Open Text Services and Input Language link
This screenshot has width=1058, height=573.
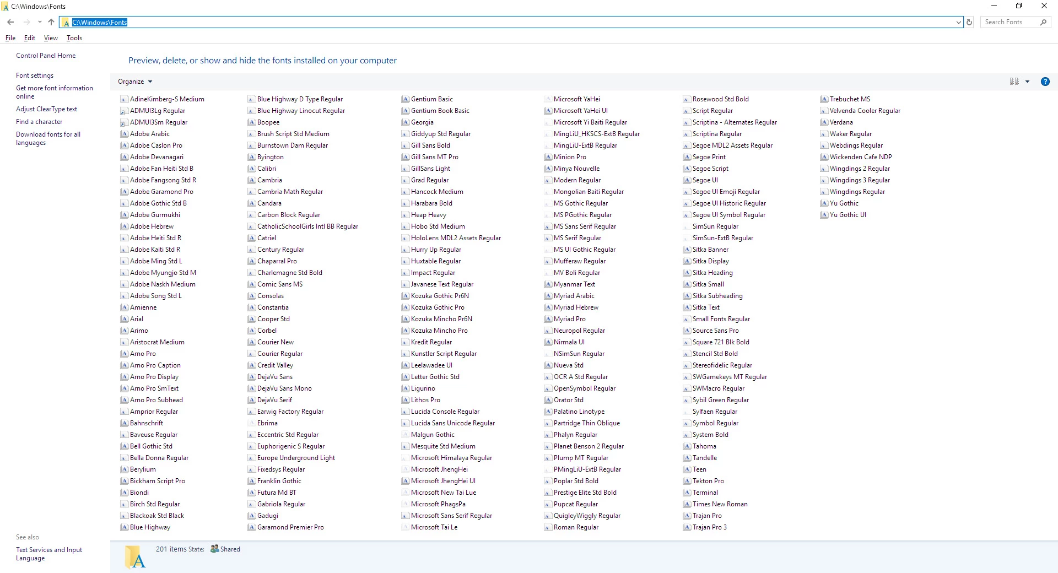coord(49,554)
